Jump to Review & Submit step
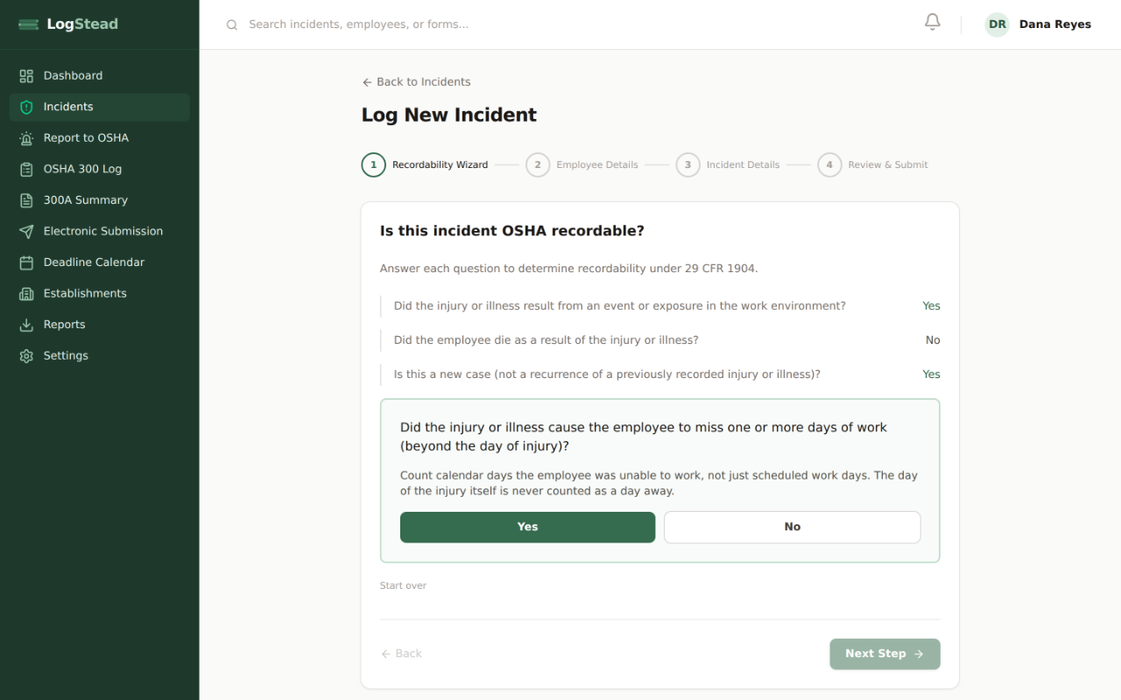 [x=873, y=164]
